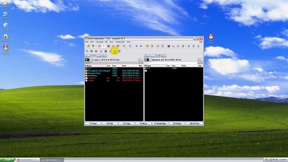288x162 pixels.
Task: Open the Commands menu
Action: point(99,42)
